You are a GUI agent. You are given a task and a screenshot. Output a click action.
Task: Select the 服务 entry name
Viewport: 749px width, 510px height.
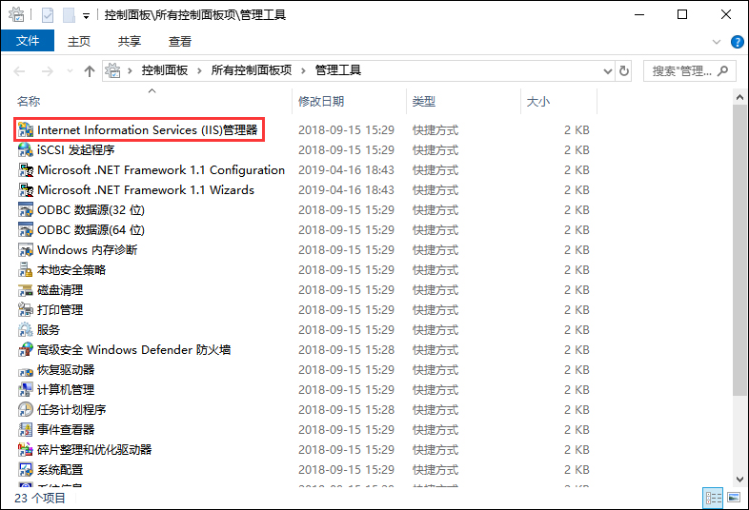click(x=49, y=329)
